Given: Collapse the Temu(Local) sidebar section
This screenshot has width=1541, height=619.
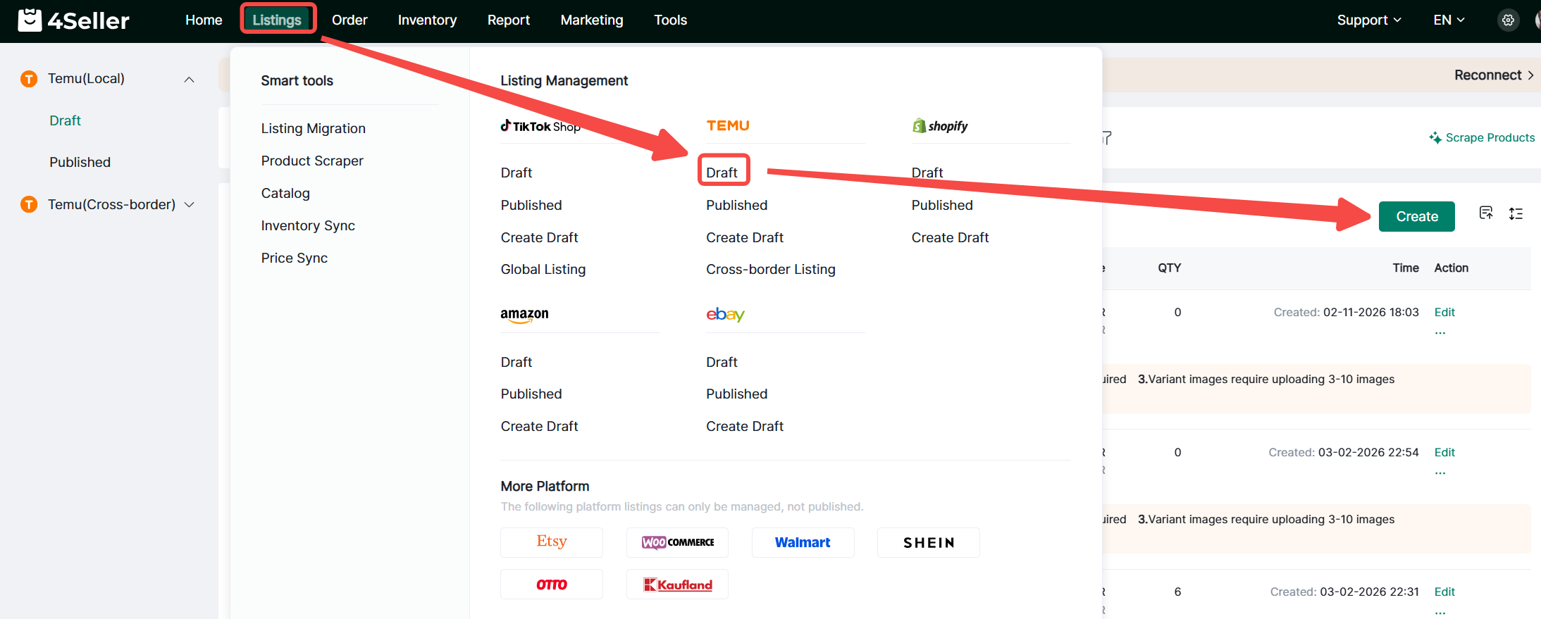Looking at the screenshot, I should (x=189, y=80).
